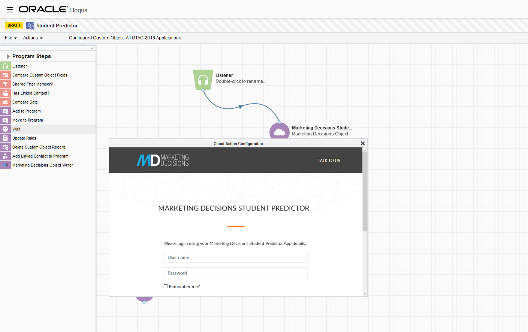
Task: Select the Wait clock icon
Action: tap(5, 129)
